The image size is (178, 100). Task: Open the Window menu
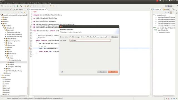point(44,3)
